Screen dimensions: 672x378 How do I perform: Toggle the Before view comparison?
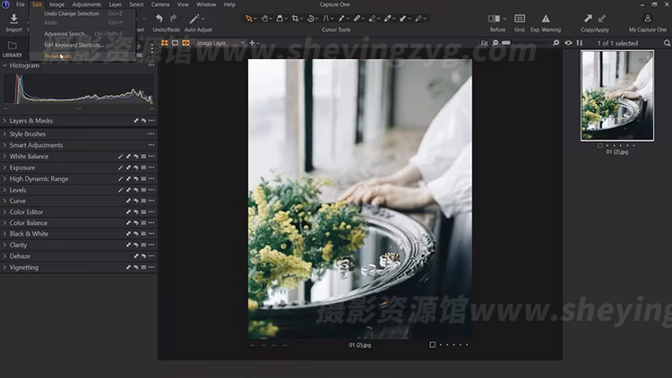click(x=497, y=18)
